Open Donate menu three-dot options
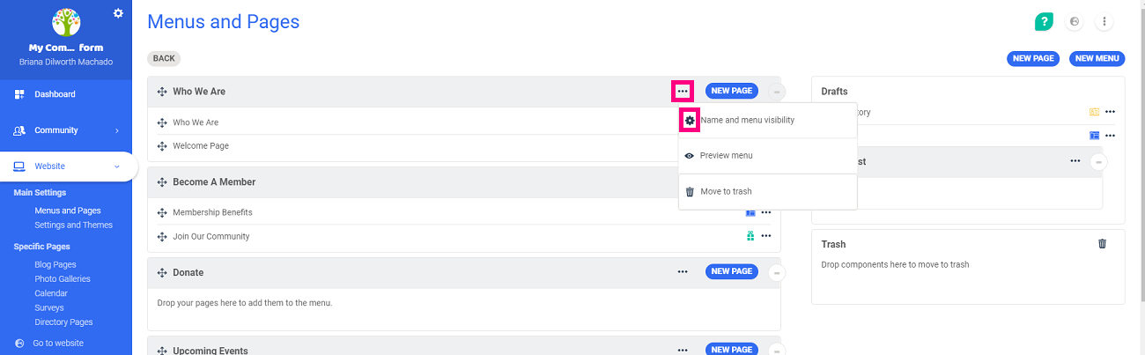The image size is (1145, 355). coord(683,271)
